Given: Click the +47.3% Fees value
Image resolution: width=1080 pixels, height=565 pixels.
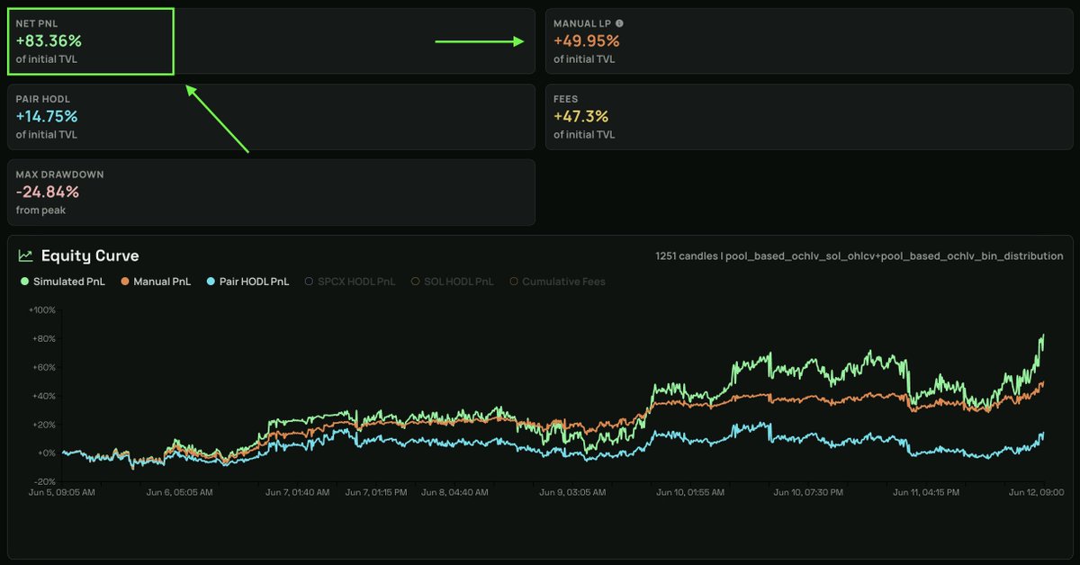Looking at the screenshot, I should click(581, 116).
